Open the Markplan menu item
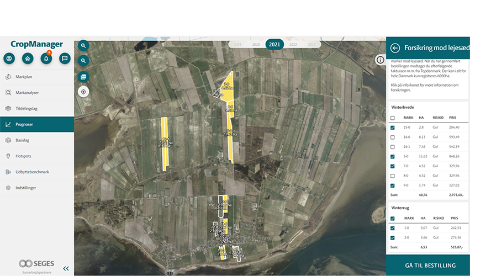491x276 pixels. (x=37, y=77)
